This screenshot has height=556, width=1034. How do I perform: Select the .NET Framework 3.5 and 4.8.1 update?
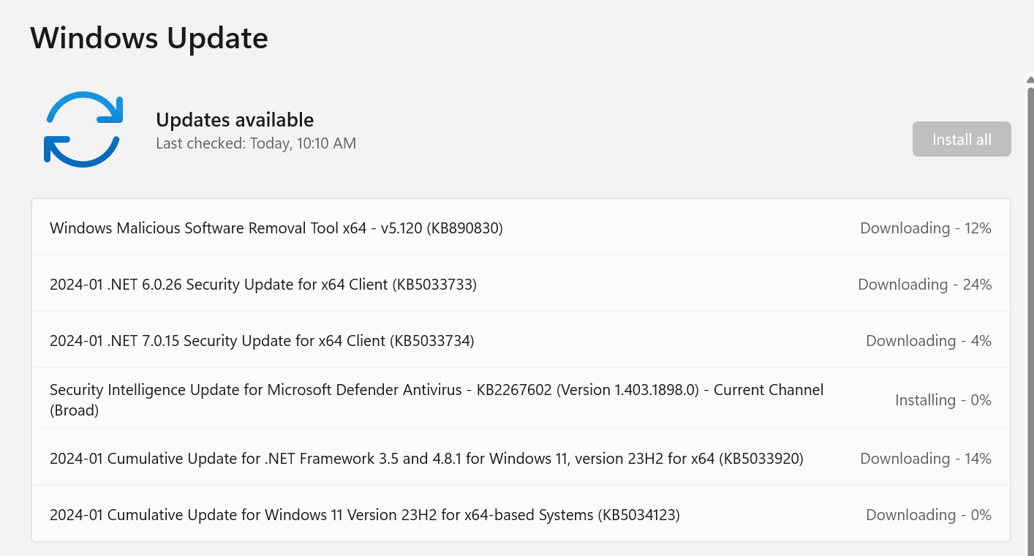point(521,458)
